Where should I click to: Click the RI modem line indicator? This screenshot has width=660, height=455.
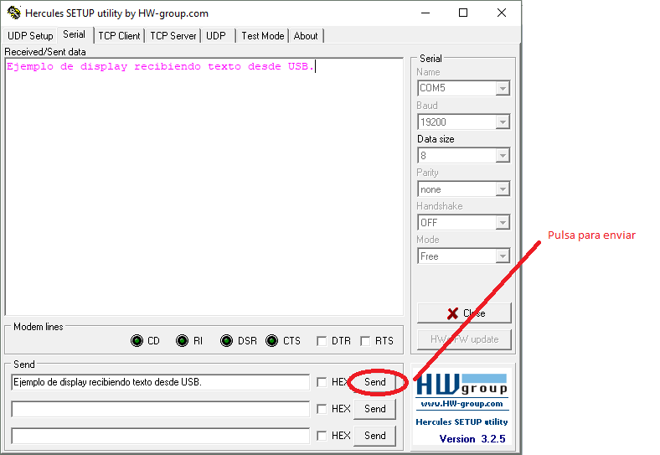point(182,340)
